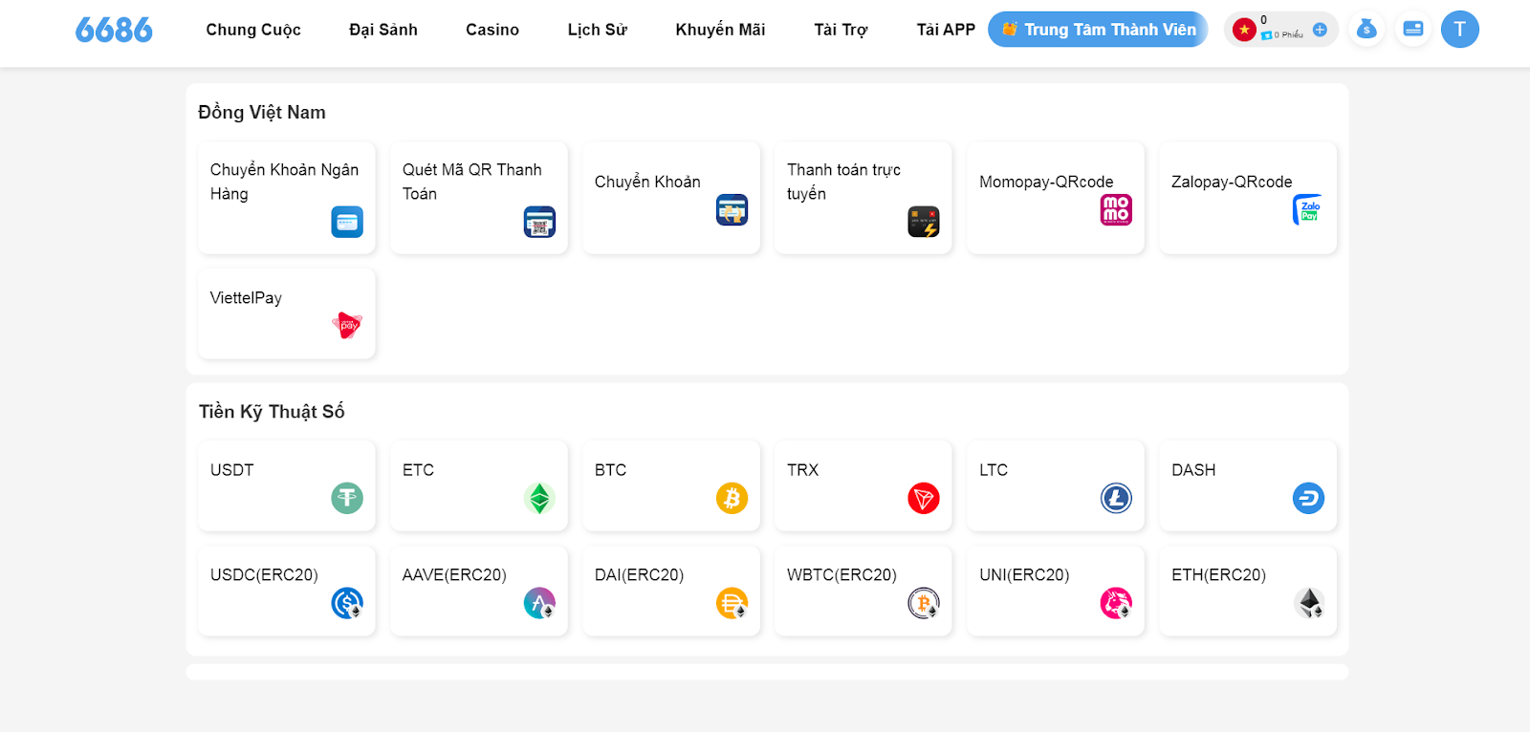Select the USDT label
Image resolution: width=1530 pixels, height=732 pixels.
click(x=232, y=470)
